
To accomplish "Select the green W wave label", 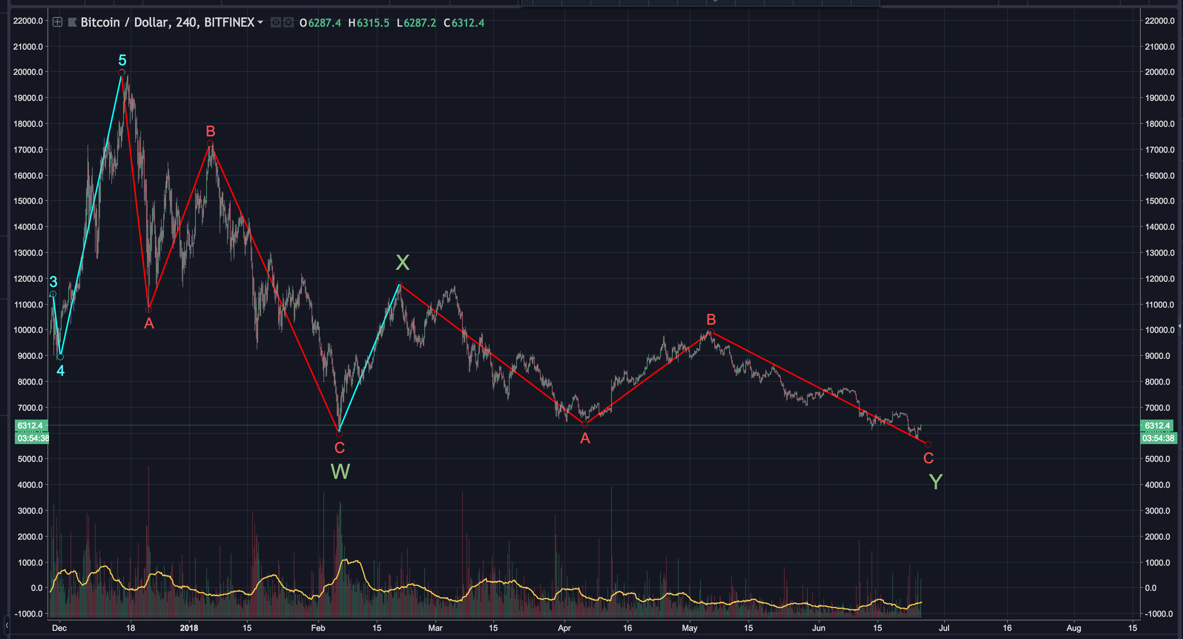I will (x=340, y=471).
